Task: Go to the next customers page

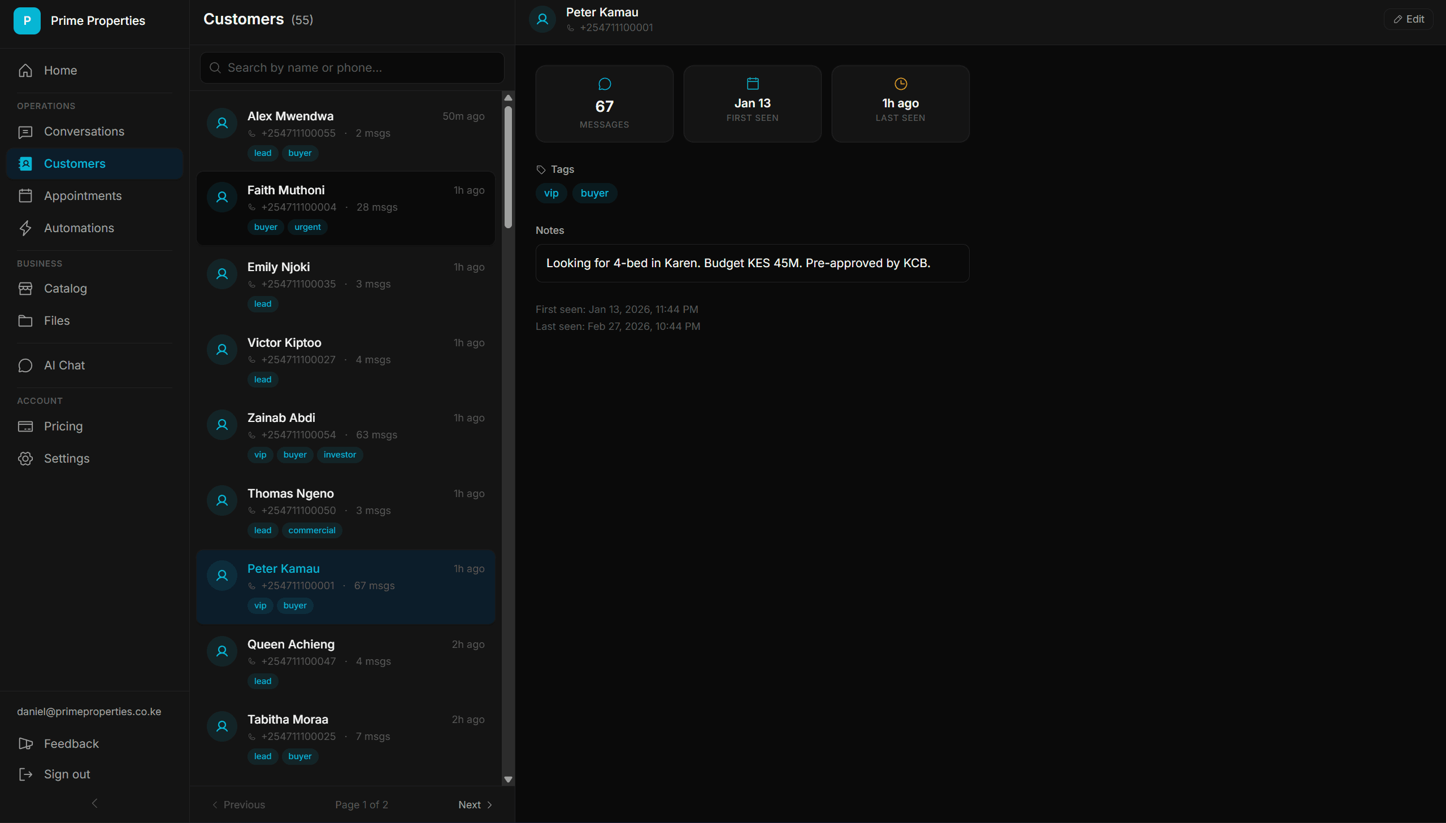Action: (475, 804)
